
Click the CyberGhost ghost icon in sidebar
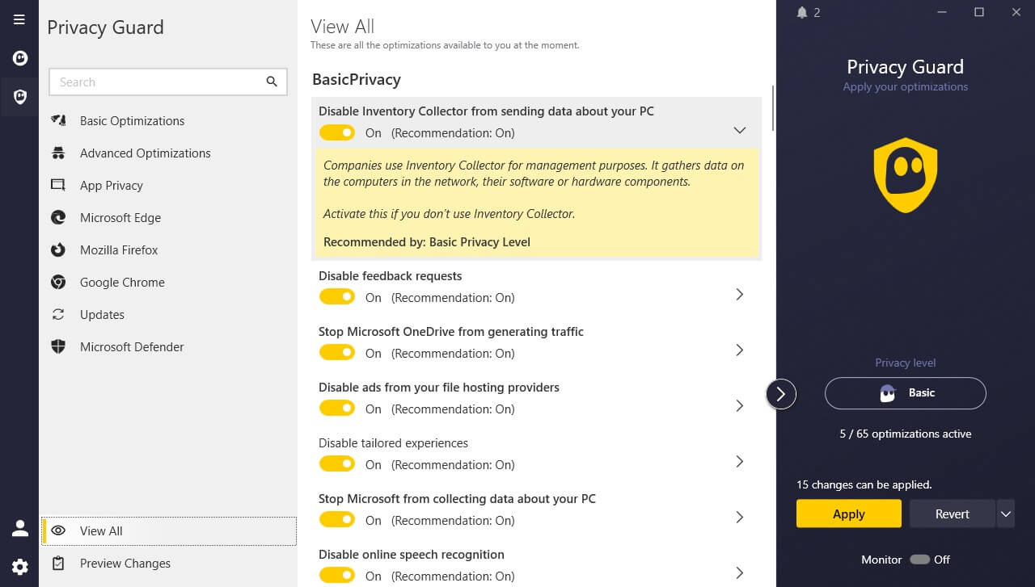pos(19,58)
